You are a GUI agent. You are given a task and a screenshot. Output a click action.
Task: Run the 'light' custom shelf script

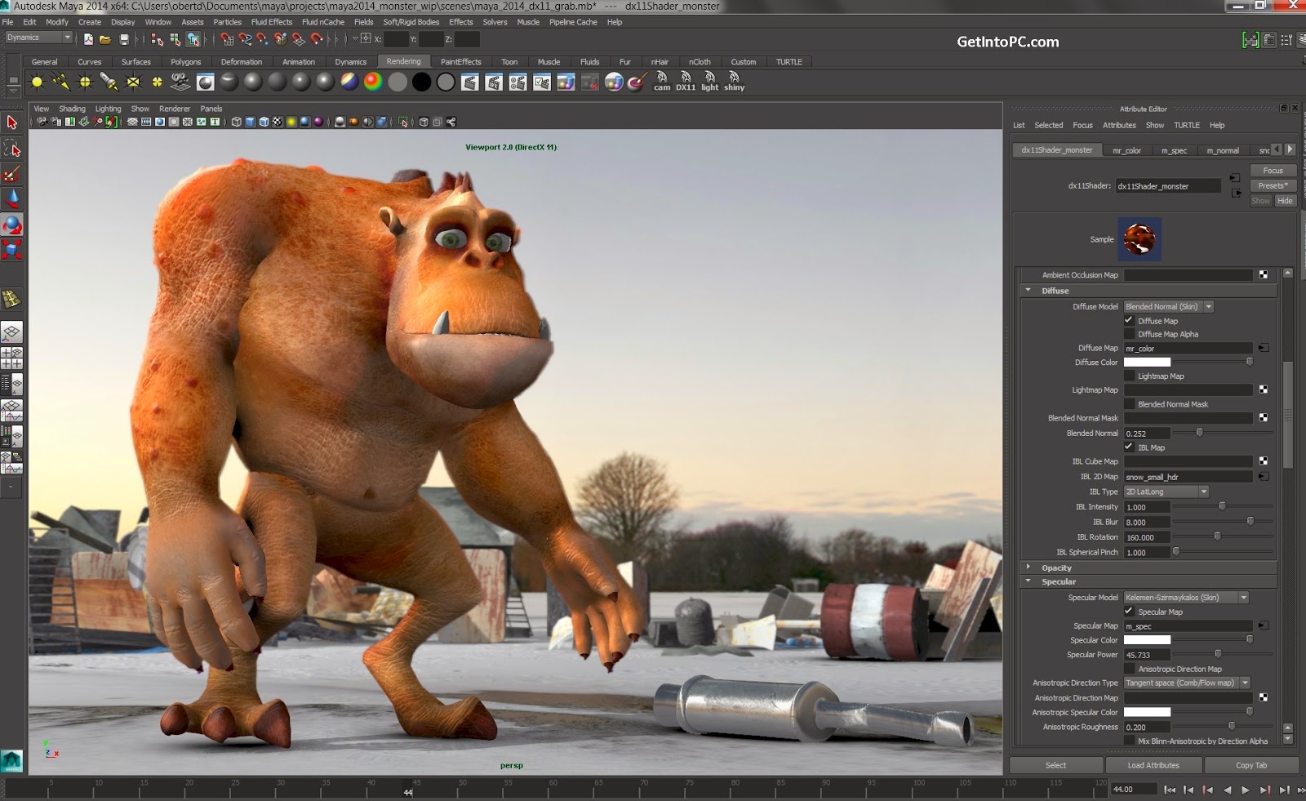[710, 82]
